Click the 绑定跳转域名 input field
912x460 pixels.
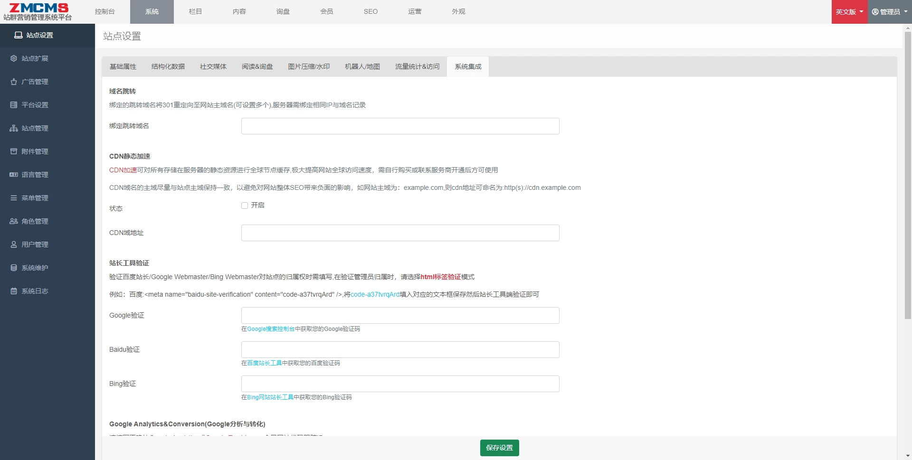point(400,126)
